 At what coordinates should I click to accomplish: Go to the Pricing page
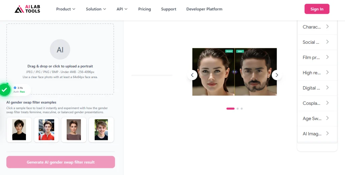(145, 9)
